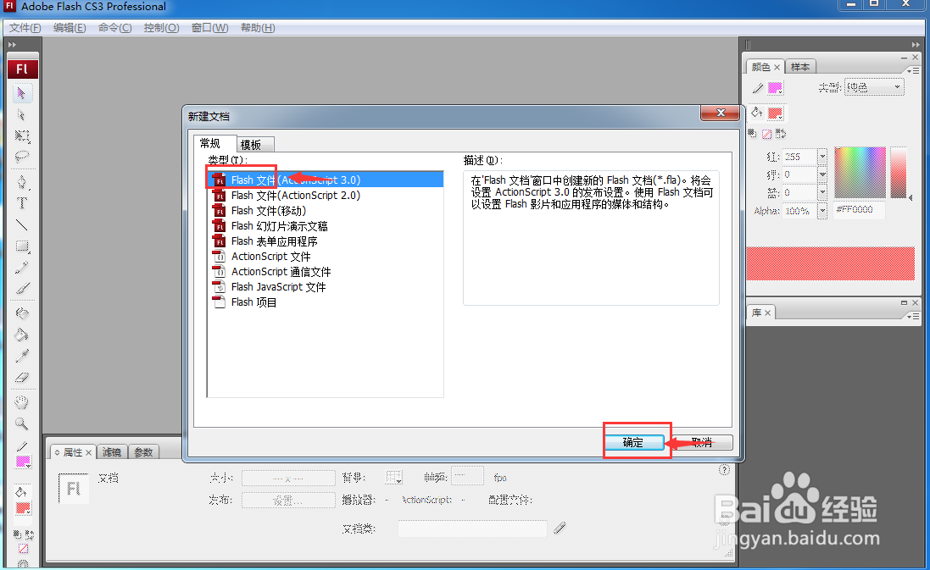This screenshot has height=570, width=930.
Task: Select the Rectangle tool
Action: click(x=22, y=246)
